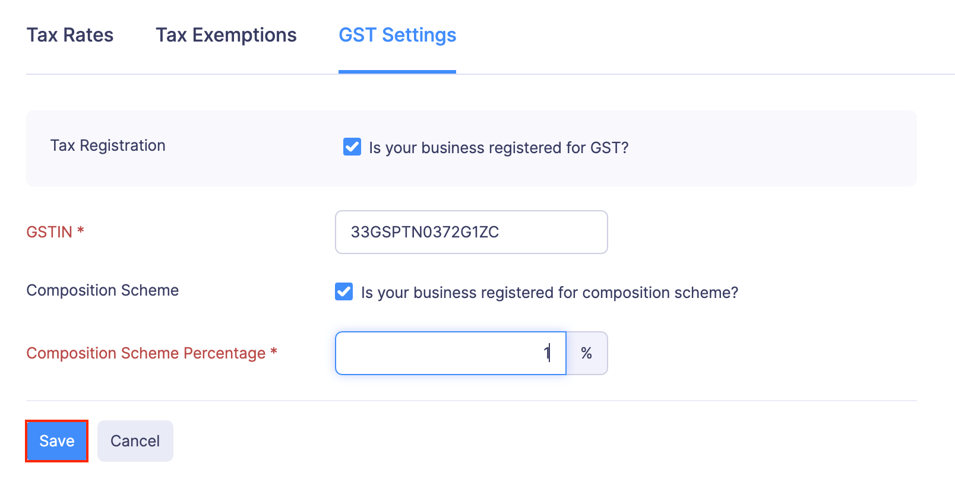Switch to the Tax Rates tab
The image size is (955, 482).
pyautogui.click(x=69, y=34)
